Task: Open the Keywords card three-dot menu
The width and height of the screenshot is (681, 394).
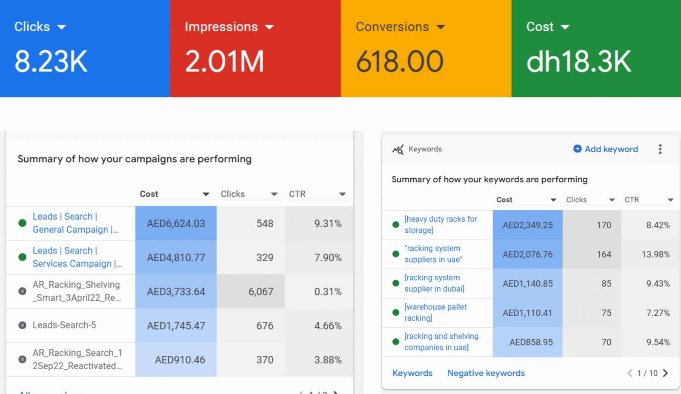Action: [660, 149]
